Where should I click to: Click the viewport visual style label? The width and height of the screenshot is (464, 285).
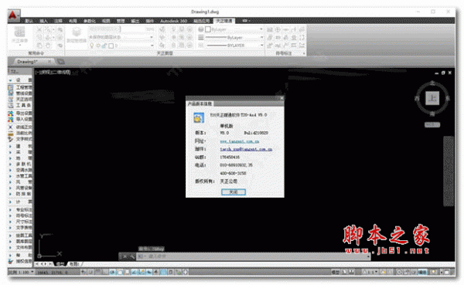point(63,72)
